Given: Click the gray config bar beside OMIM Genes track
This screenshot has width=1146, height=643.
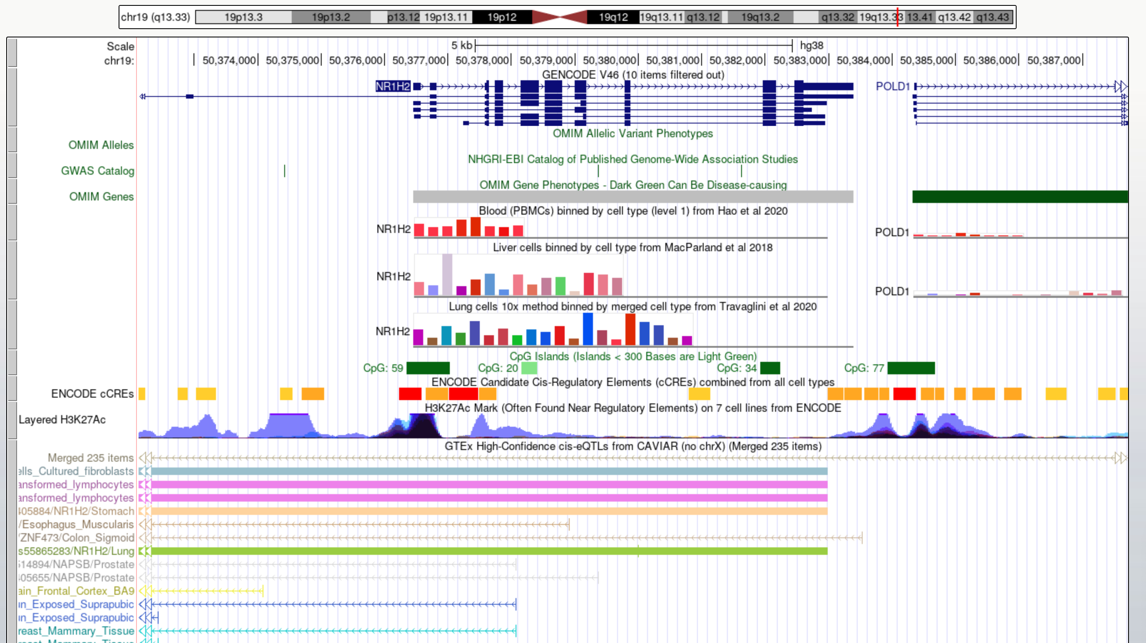Looking at the screenshot, I should (12, 191).
